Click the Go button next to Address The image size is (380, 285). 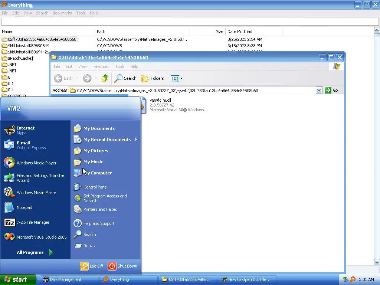[x=331, y=91]
